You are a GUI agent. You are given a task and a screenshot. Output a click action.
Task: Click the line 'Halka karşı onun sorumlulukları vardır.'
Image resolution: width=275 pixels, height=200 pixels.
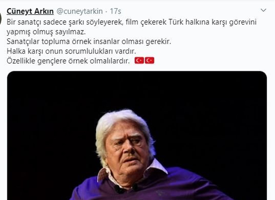(x=72, y=51)
